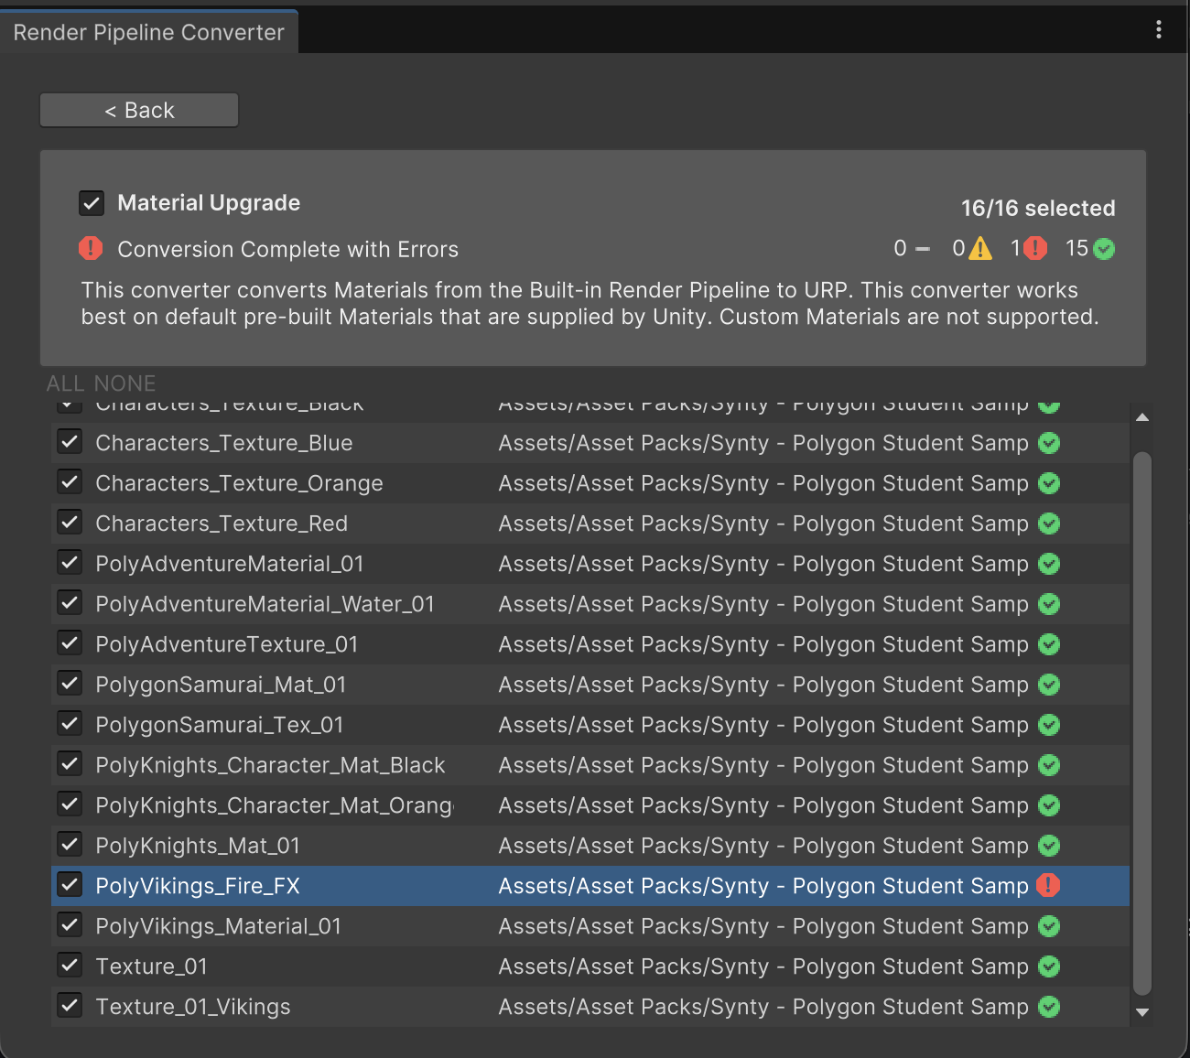The height and width of the screenshot is (1058, 1190).
Task: Select the Render Pipeline Converter tab
Action: (x=148, y=32)
